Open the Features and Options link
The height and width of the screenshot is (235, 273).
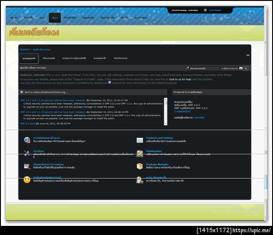[160, 138]
